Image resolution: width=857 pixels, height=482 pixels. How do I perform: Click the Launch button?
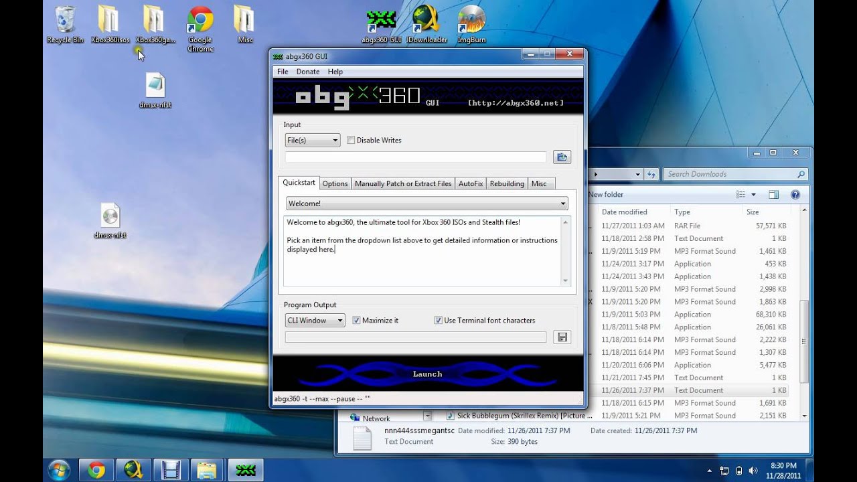click(427, 374)
